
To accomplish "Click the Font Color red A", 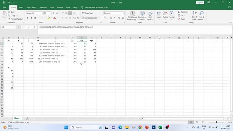I will (x=55, y=18).
